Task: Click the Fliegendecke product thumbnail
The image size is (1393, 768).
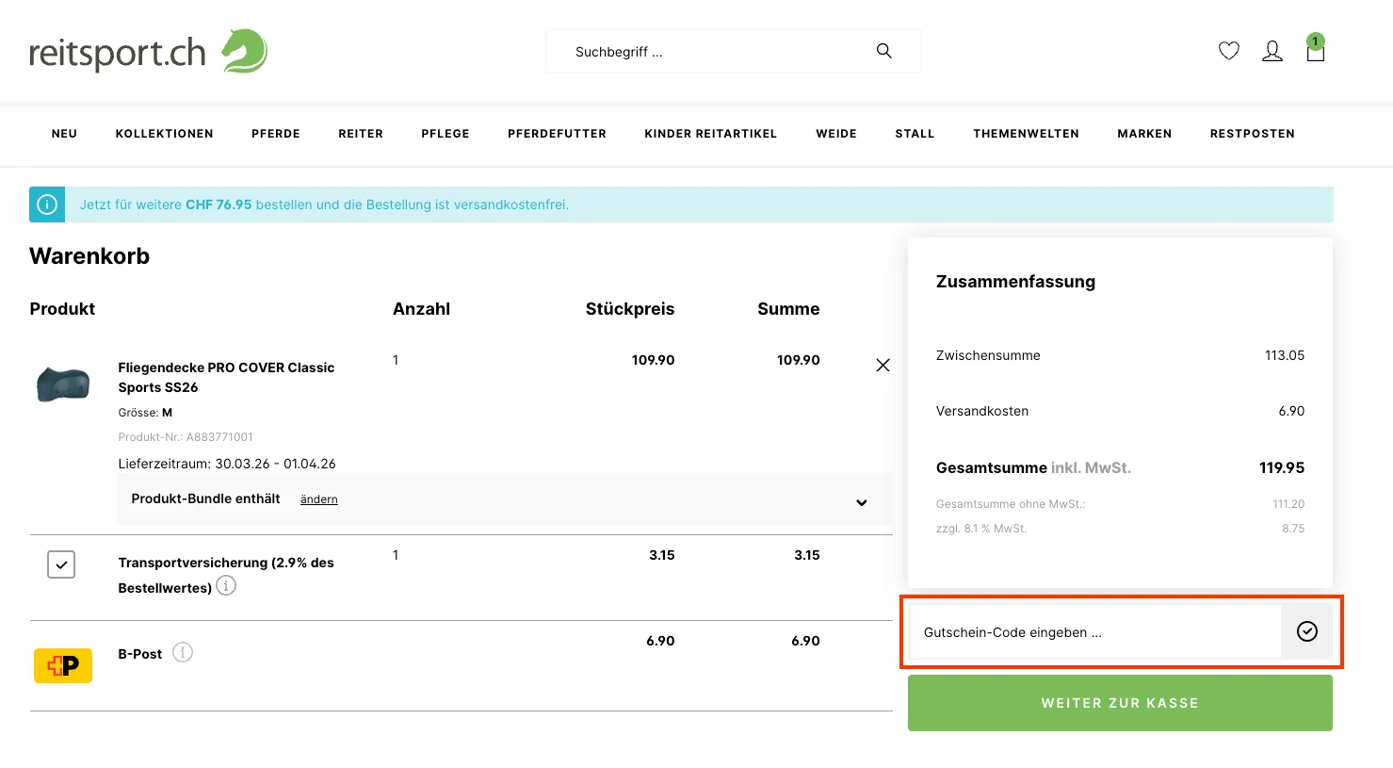Action: coord(62,384)
